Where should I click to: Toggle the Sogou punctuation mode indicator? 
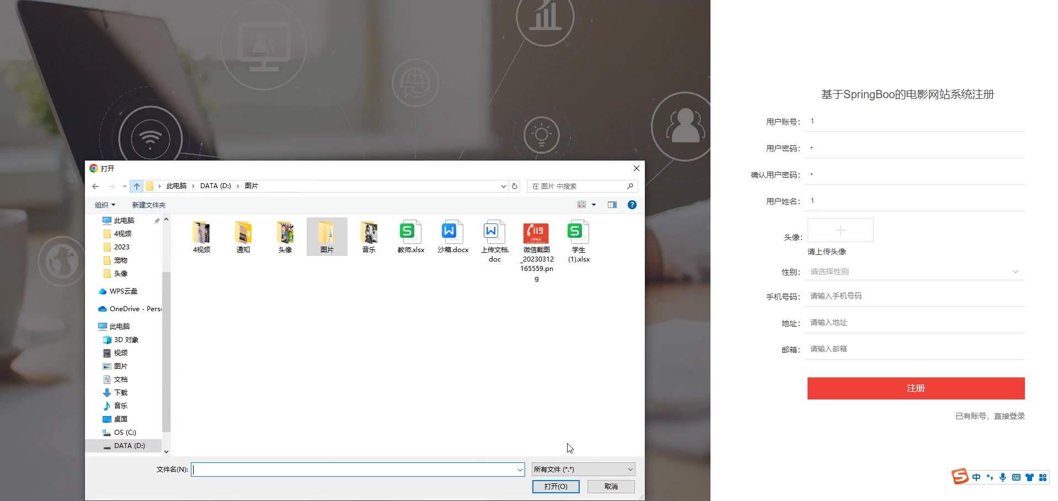pyautogui.click(x=990, y=477)
